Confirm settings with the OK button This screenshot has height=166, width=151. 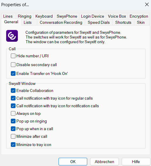(x=73, y=162)
